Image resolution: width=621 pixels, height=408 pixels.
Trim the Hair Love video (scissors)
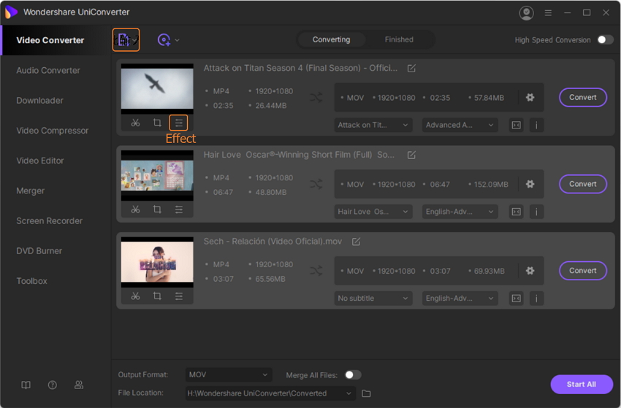pyautogui.click(x=135, y=209)
